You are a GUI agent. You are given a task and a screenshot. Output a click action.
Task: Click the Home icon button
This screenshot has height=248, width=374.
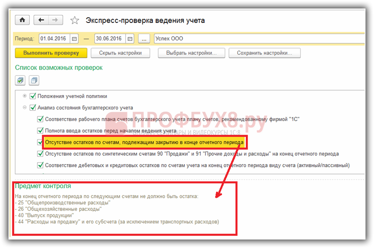[x=22, y=20]
